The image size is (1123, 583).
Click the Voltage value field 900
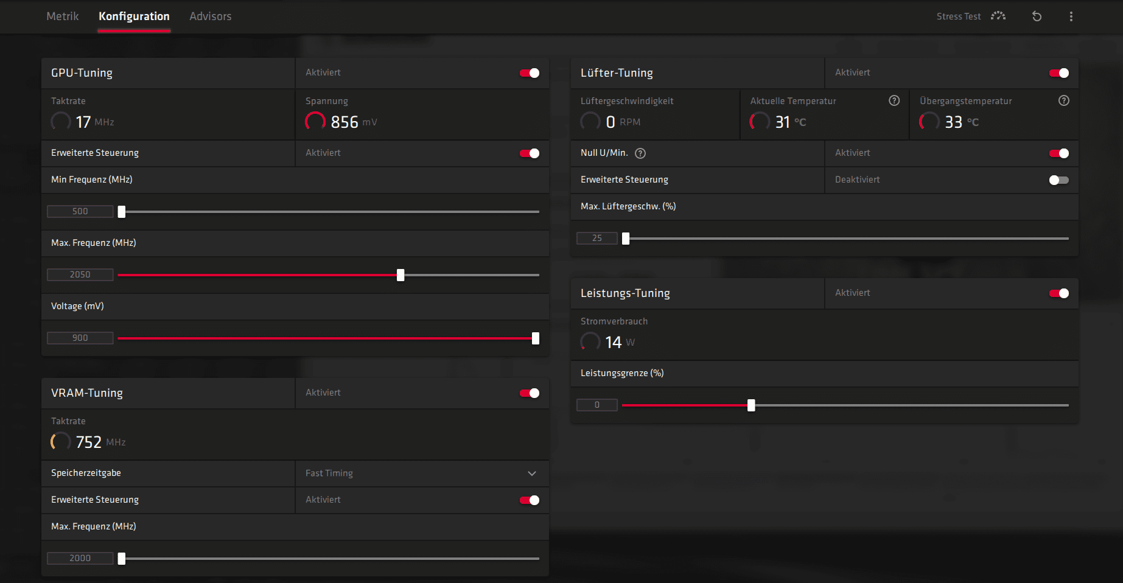tap(80, 338)
